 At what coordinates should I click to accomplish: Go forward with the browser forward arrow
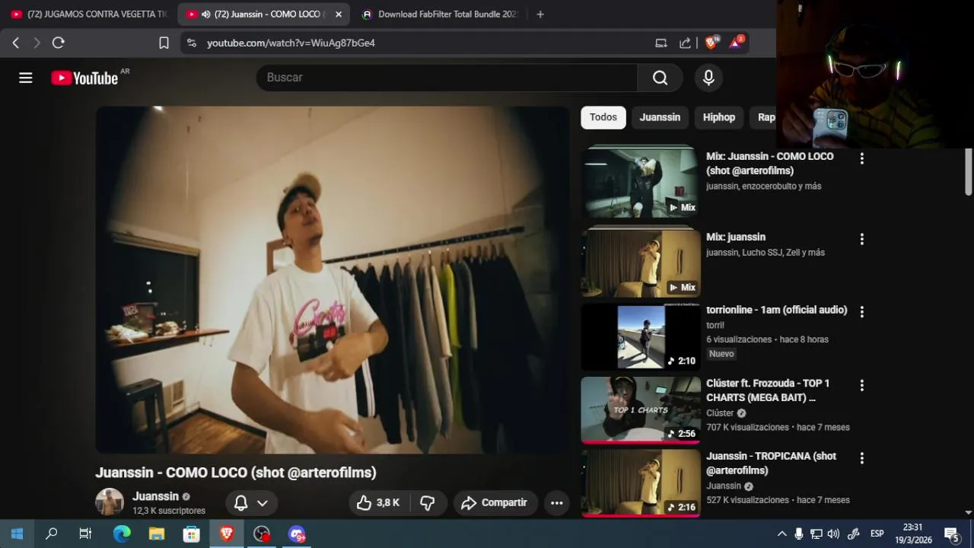(x=37, y=43)
